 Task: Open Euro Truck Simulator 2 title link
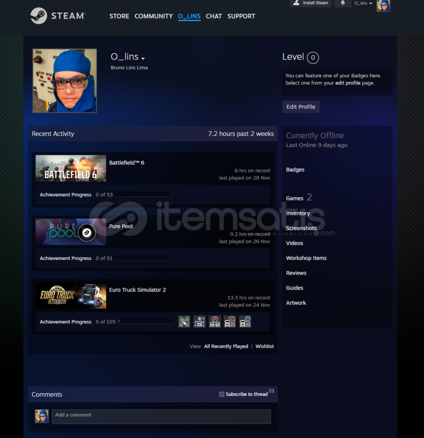(138, 290)
